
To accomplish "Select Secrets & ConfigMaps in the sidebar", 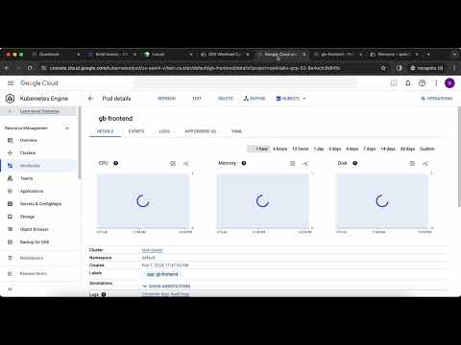I will pos(40,204).
